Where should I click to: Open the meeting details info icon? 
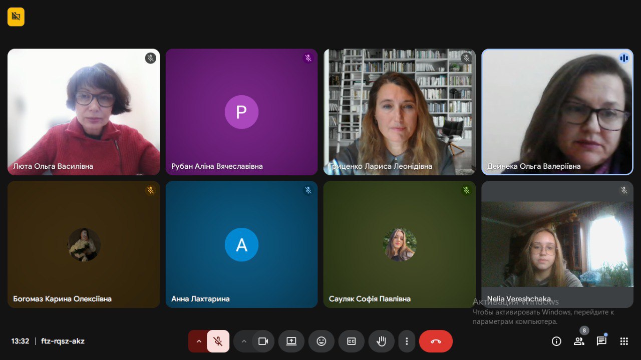click(556, 341)
